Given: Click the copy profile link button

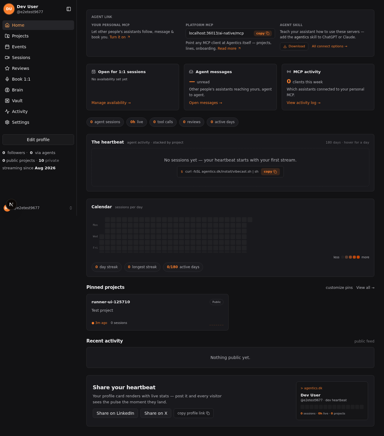Looking at the screenshot, I should click(193, 413).
